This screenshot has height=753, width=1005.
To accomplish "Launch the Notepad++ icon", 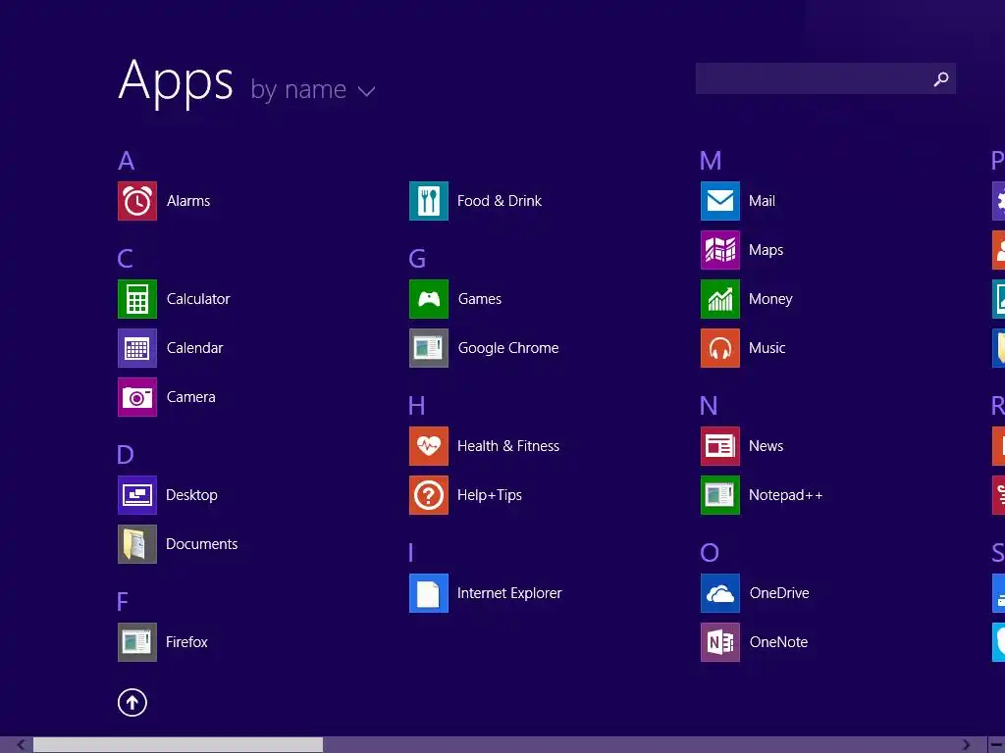I will tap(720, 495).
